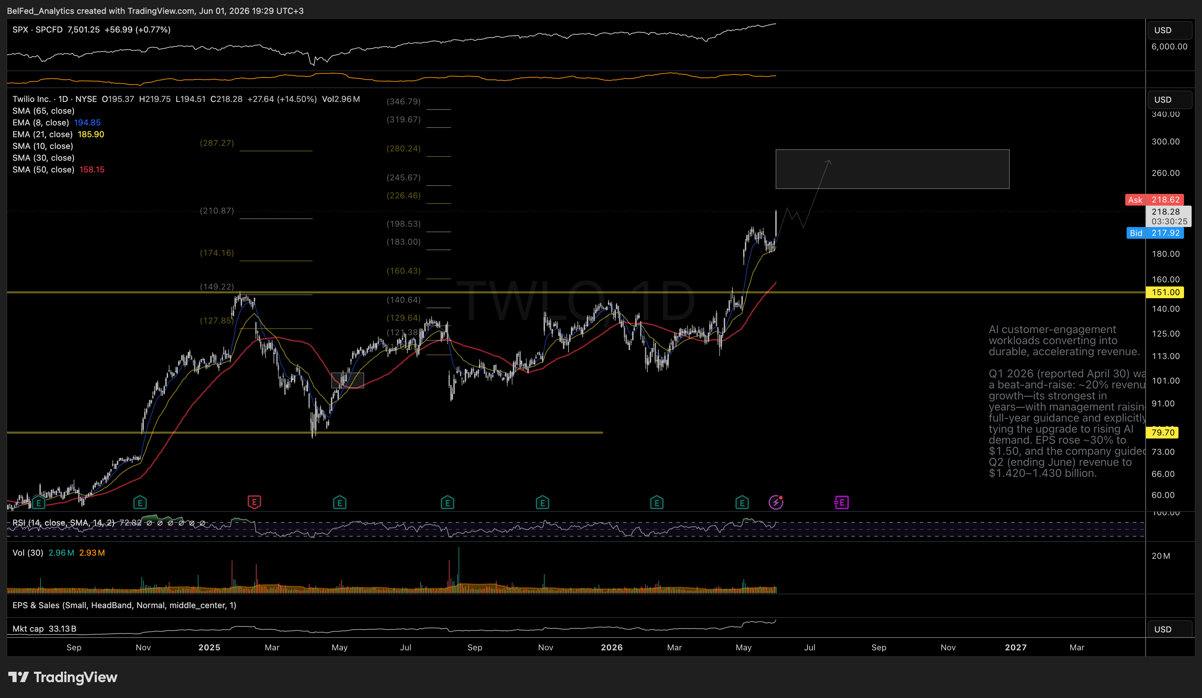Click the 20M volume axis label

click(1161, 556)
